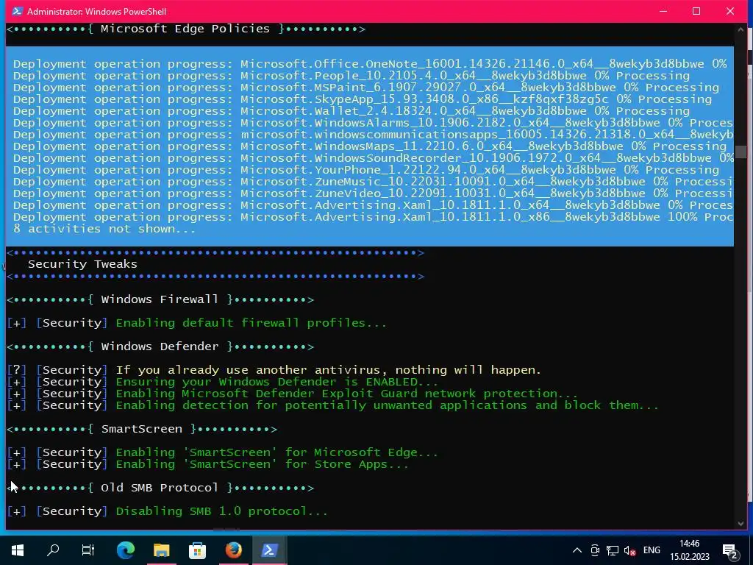
Task: Click Microsoft.YourPhone progress line
Action: point(366,170)
